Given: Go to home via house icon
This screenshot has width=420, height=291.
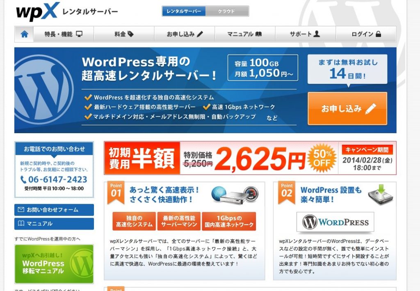Looking at the screenshot, I should pyautogui.click(x=24, y=34).
